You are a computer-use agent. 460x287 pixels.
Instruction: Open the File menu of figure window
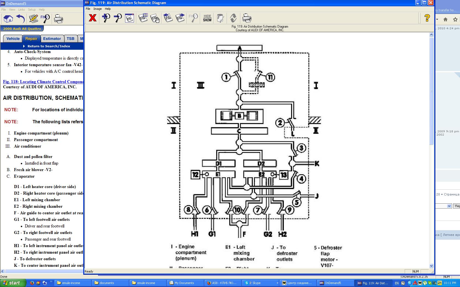88,9
